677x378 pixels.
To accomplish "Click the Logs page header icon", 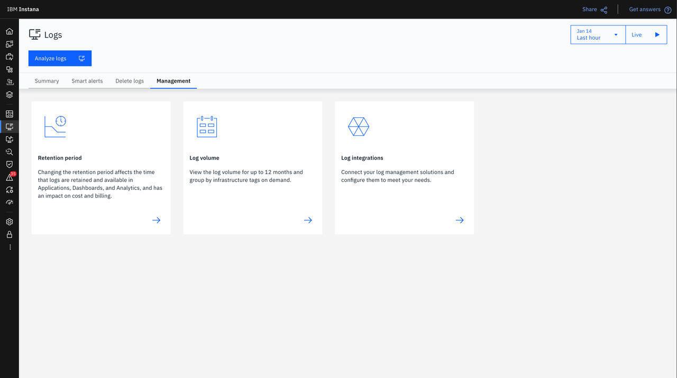I will coord(35,34).
